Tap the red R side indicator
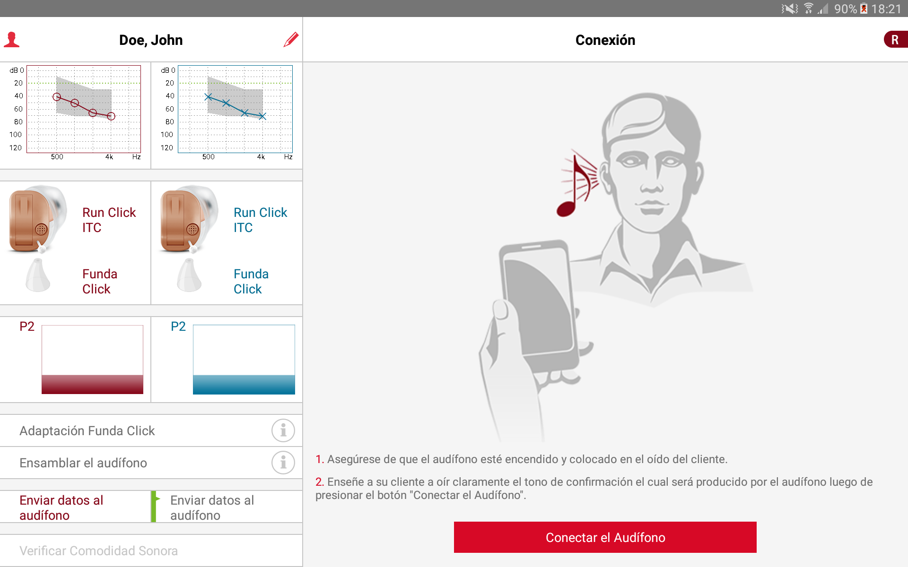The width and height of the screenshot is (908, 567). pyautogui.click(x=895, y=40)
